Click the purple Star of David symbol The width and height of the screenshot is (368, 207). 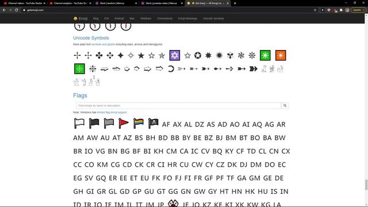pos(175,55)
